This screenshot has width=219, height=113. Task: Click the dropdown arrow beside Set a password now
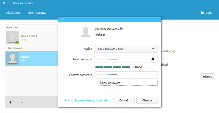pos(153,49)
